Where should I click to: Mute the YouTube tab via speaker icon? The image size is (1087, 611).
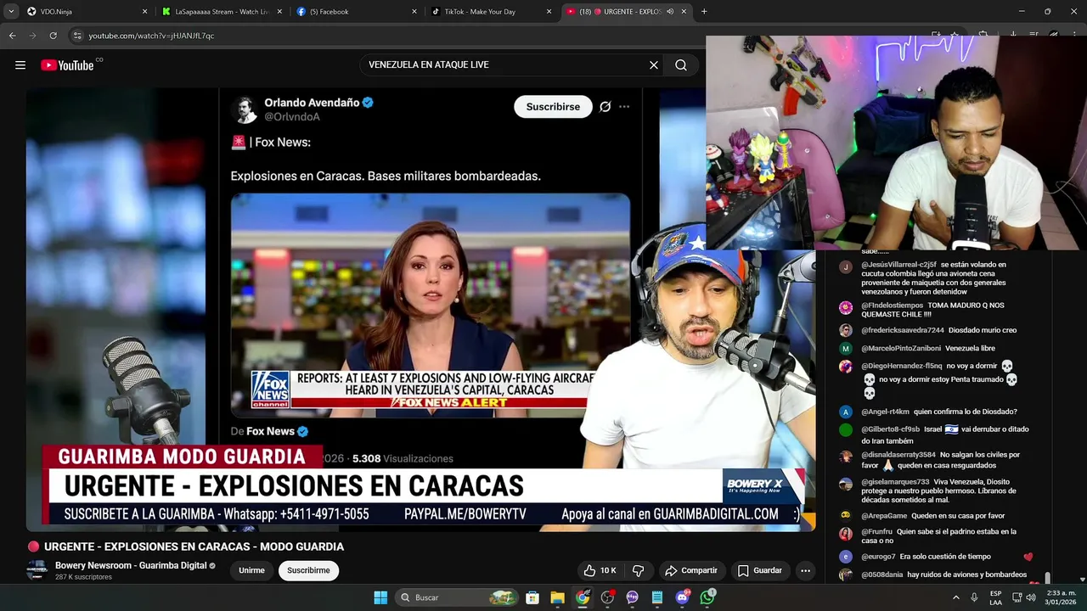point(670,12)
